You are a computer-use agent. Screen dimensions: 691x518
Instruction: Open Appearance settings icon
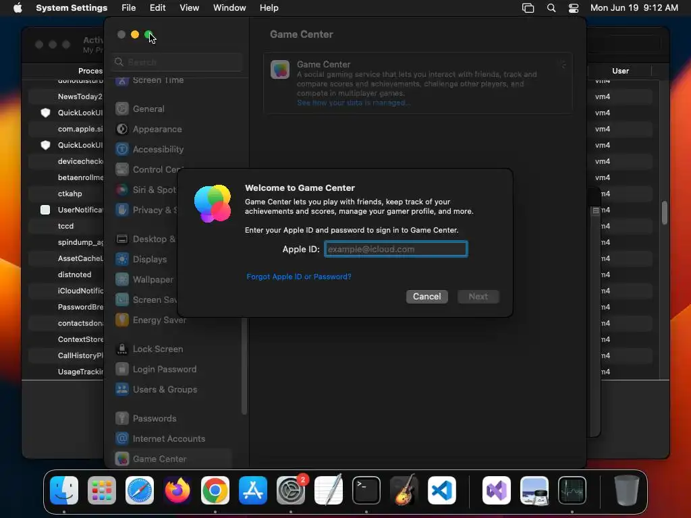[x=122, y=129]
